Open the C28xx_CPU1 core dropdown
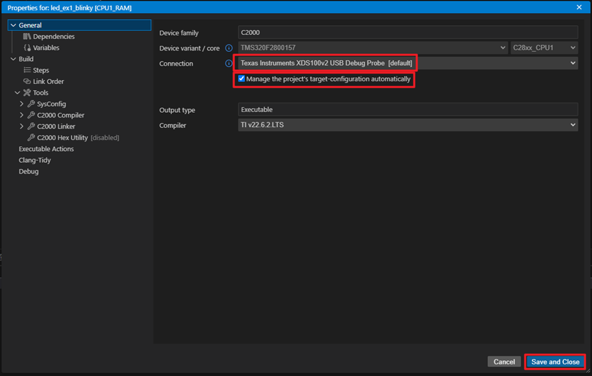592x376 pixels. pos(544,48)
